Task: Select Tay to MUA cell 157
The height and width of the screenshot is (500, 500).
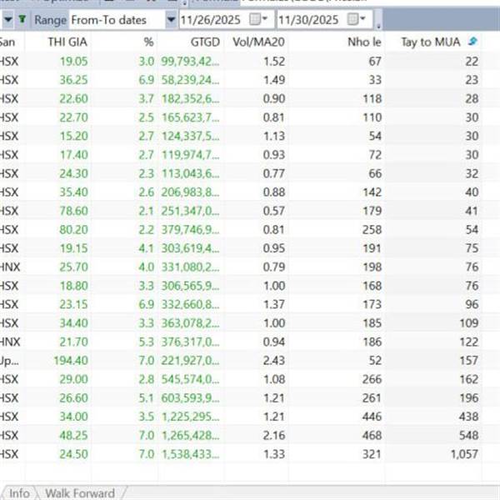Action: [x=468, y=360]
